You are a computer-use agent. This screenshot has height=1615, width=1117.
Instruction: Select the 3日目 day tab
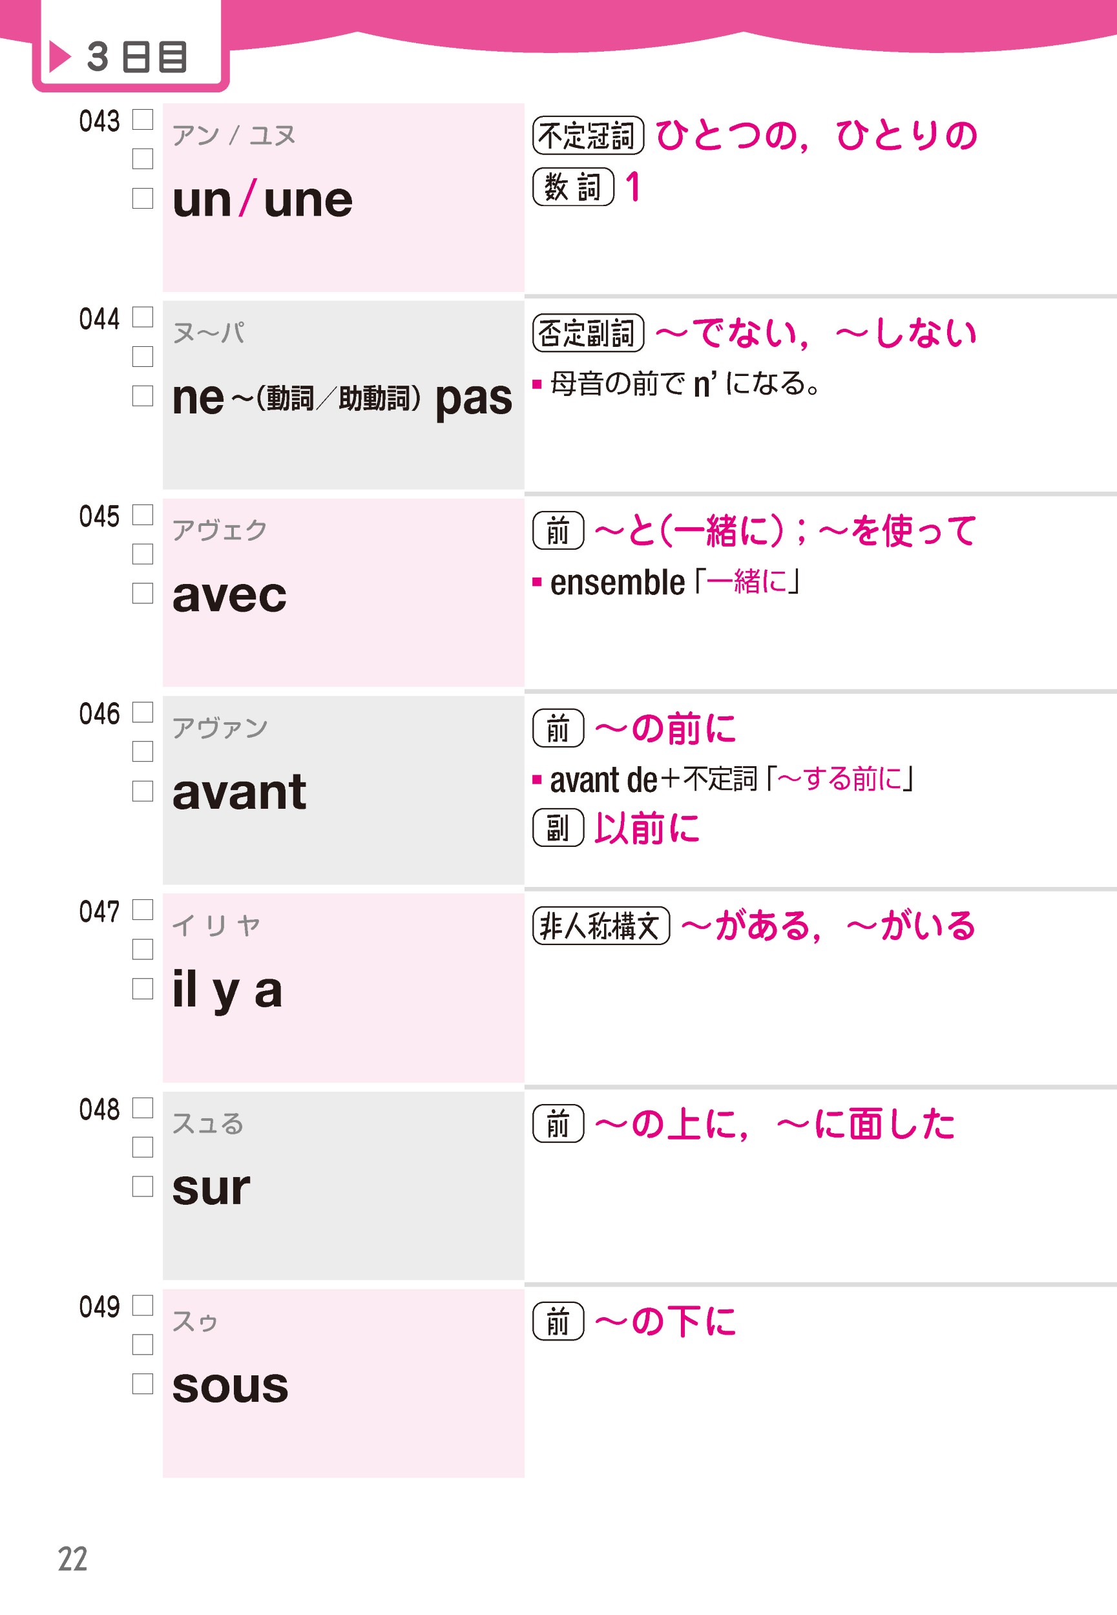click(131, 46)
